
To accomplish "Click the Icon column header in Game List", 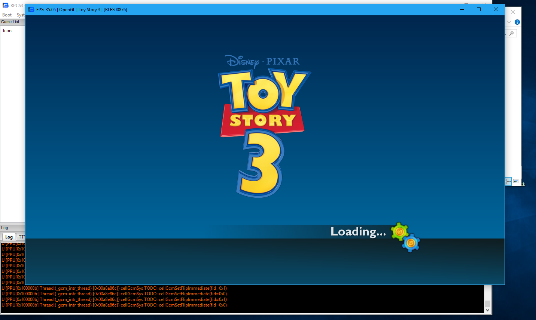I will (x=7, y=31).
